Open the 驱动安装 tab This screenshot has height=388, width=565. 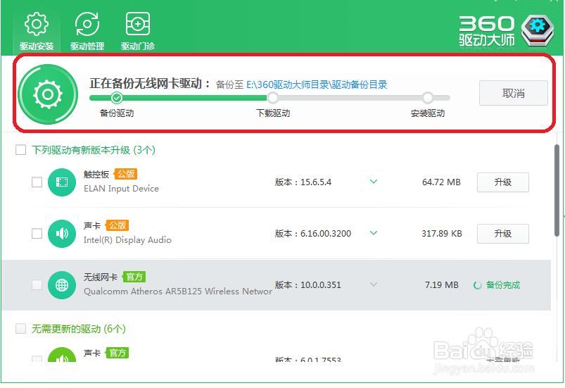pos(37,32)
